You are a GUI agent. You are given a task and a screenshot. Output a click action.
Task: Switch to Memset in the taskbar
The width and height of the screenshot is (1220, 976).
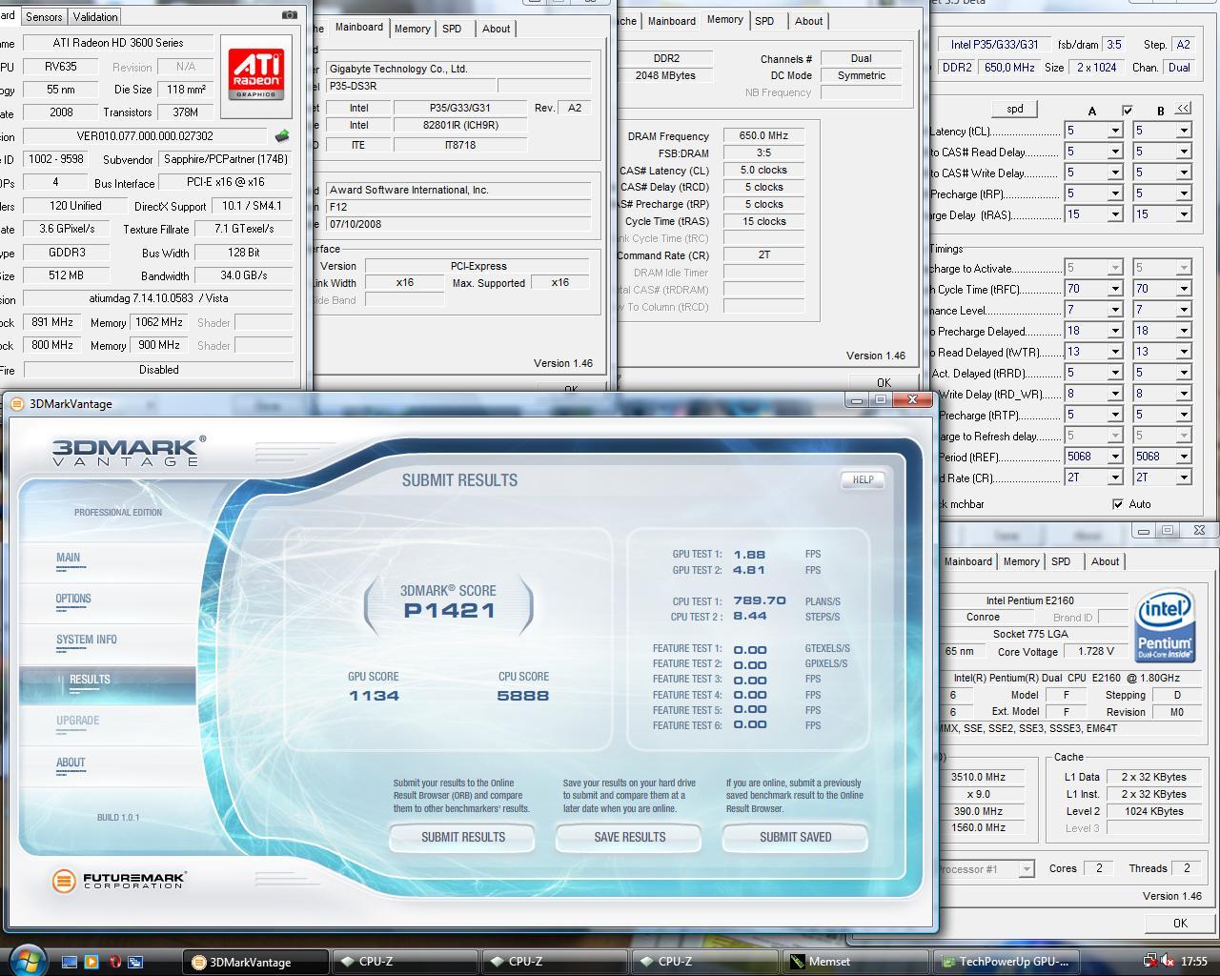click(x=855, y=962)
